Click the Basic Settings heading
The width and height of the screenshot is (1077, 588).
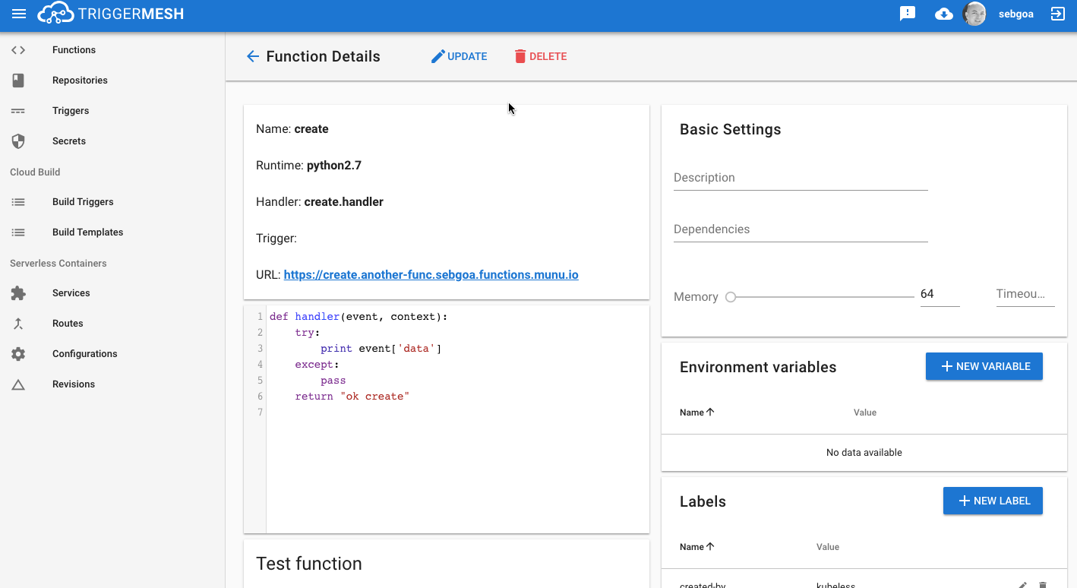point(731,129)
